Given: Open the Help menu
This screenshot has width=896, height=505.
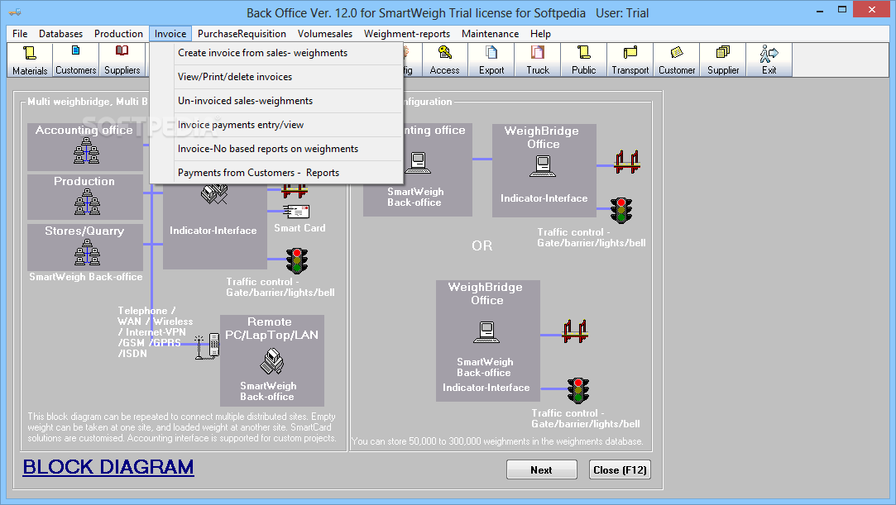Looking at the screenshot, I should click(540, 34).
